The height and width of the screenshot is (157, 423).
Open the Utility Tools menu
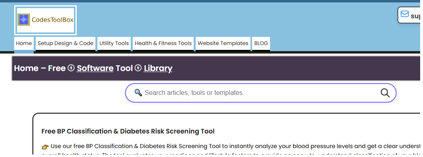[114, 43]
